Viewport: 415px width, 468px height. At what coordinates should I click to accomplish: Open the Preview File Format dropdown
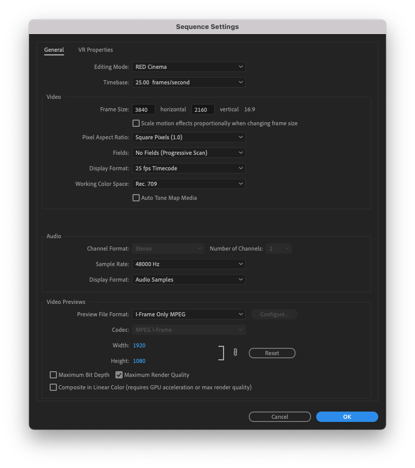(188, 314)
